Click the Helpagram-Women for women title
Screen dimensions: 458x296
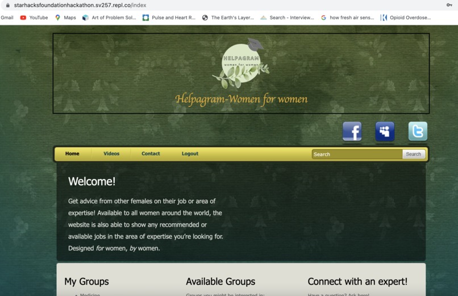[x=242, y=99]
